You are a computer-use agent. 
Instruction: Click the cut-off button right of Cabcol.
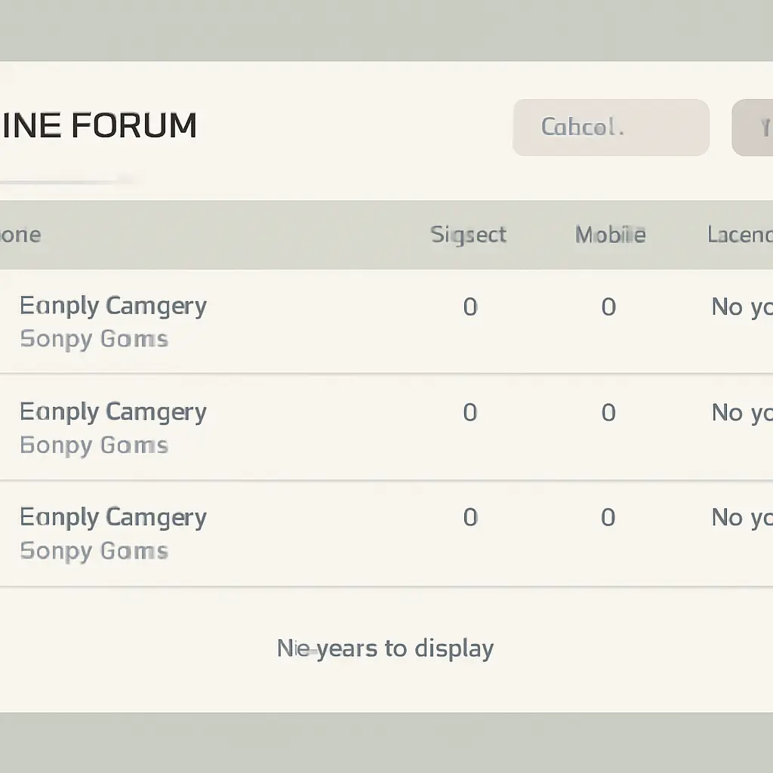coord(753,128)
